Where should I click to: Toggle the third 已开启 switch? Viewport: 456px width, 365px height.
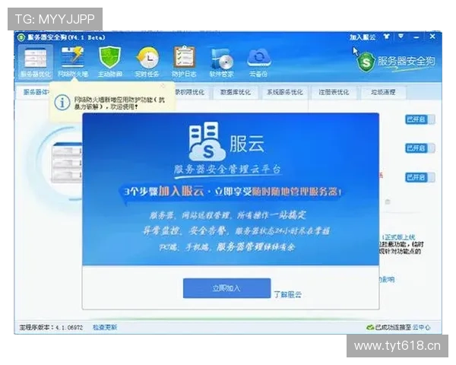tap(420, 177)
